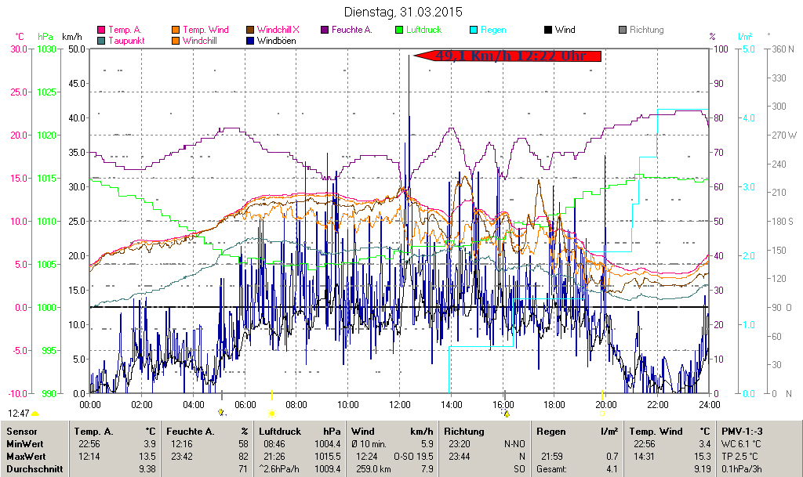Click the pink Temp. A. legend swatch
This screenshot has width=803, height=477.
click(x=101, y=30)
